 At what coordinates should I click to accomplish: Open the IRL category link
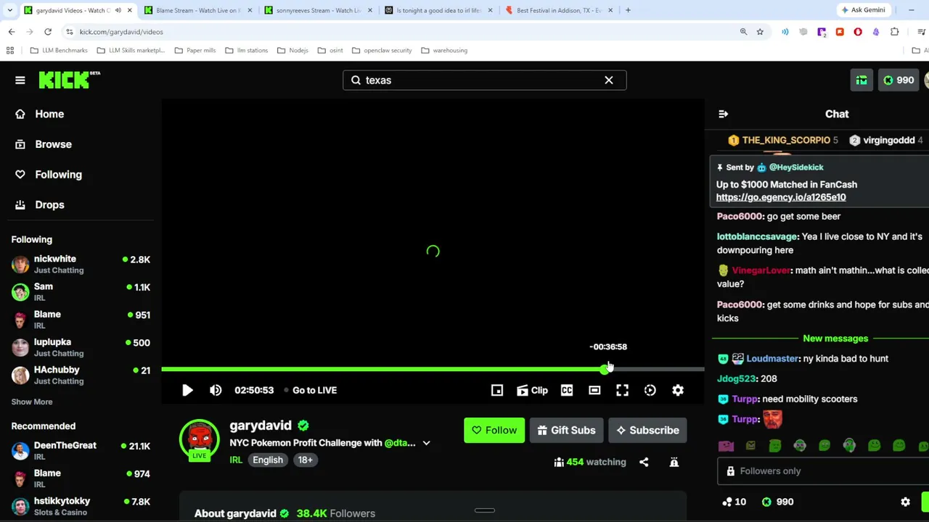pos(236,460)
